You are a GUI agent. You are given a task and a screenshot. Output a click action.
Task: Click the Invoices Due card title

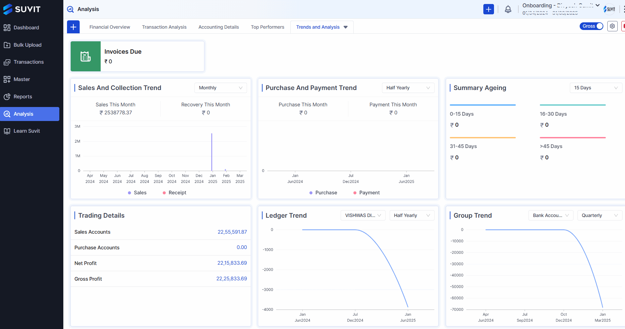[123, 52]
